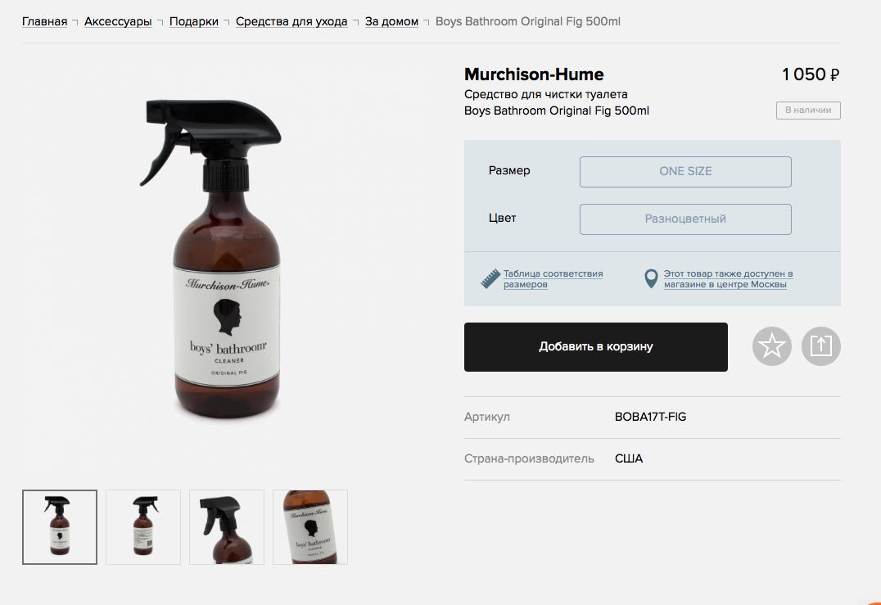Open the Подарки breadcrumb link
Image resolution: width=881 pixels, height=605 pixels.
click(x=194, y=21)
